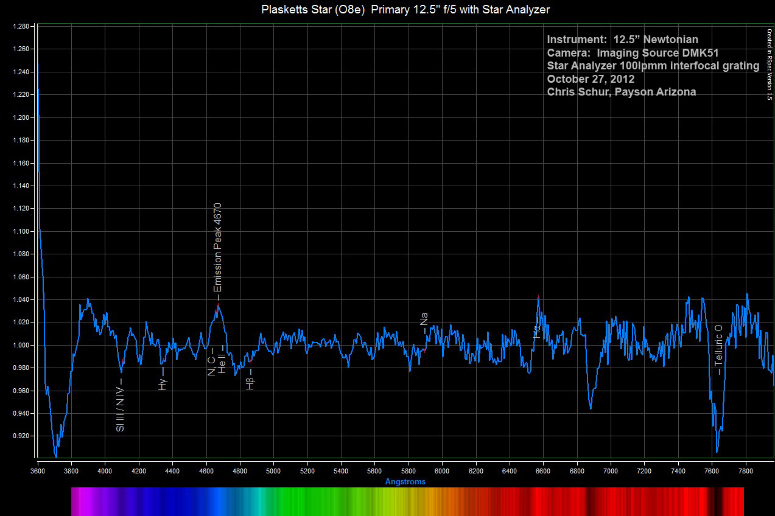Image resolution: width=775 pixels, height=516 pixels.
Task: Click the "Emission Peak 4670" label
Action: point(218,248)
